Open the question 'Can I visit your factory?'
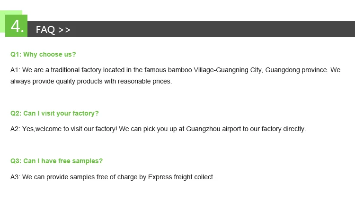The image size is (355, 200). point(61,113)
